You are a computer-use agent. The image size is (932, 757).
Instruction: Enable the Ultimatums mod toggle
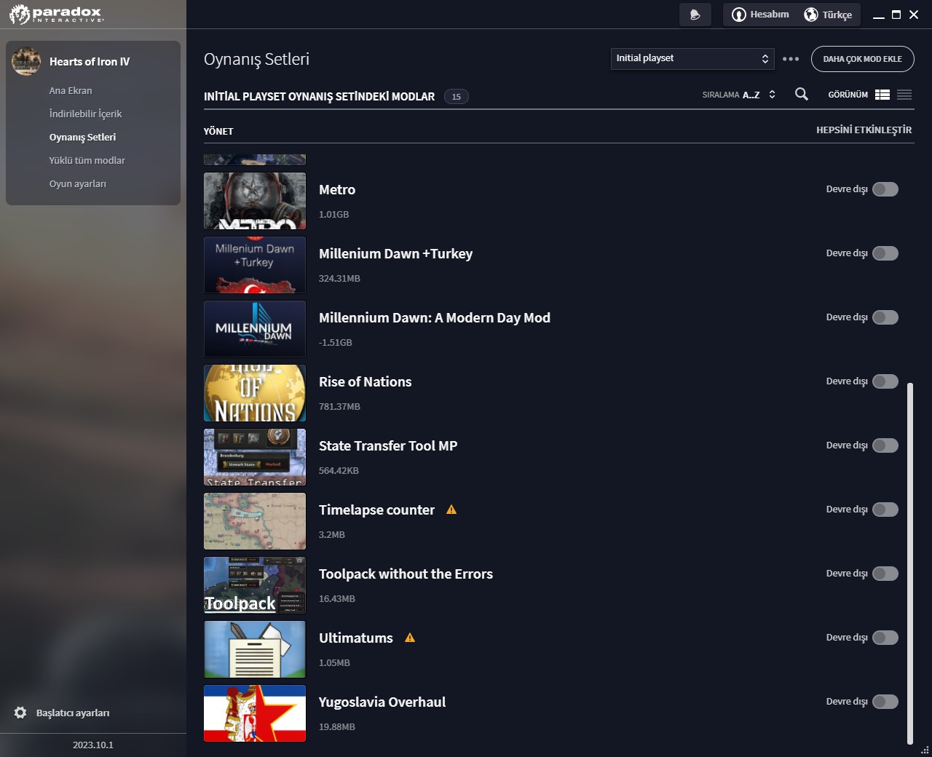[x=885, y=638]
